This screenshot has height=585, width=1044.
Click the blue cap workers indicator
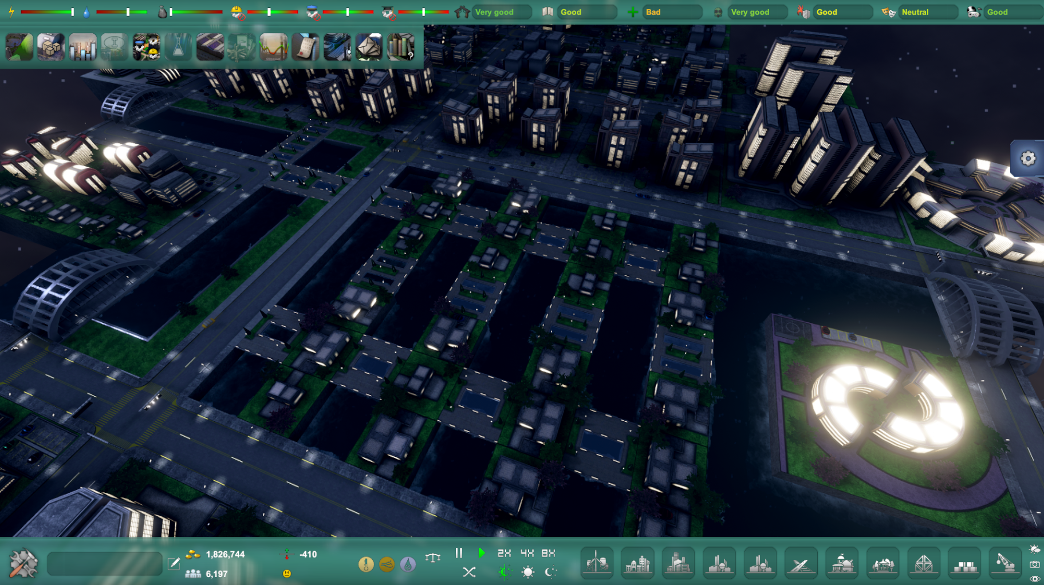coord(313,12)
